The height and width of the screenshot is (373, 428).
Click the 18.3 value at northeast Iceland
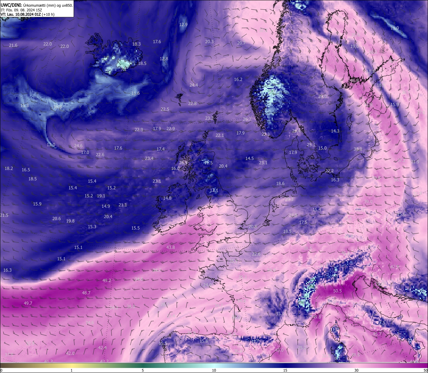click(x=136, y=44)
